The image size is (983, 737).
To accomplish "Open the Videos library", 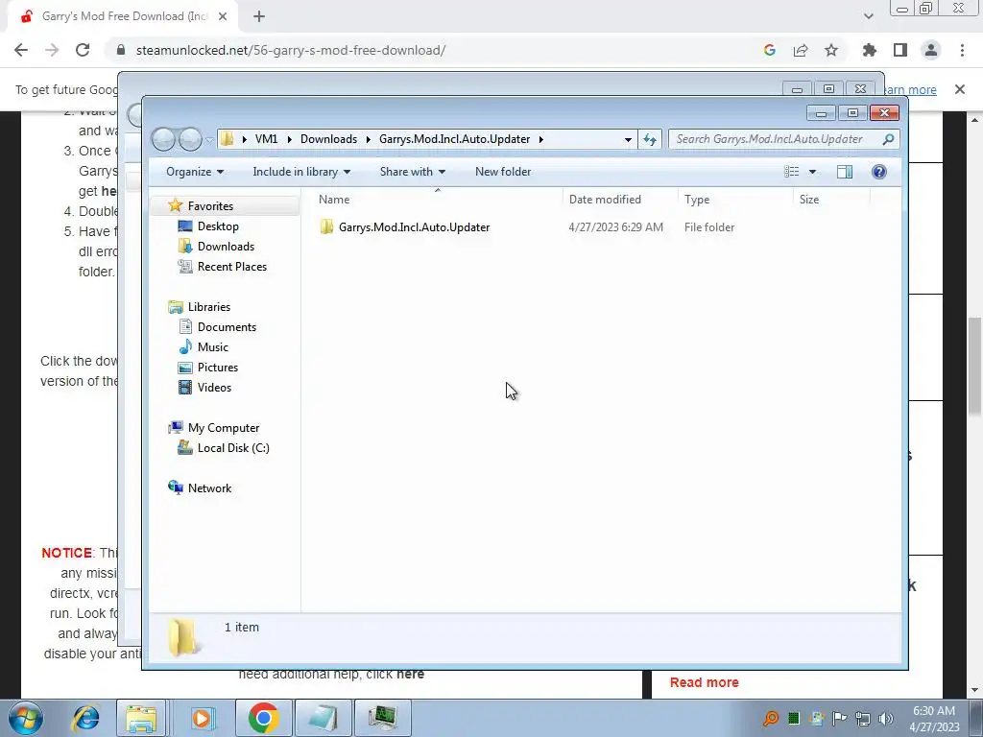I will 214,388.
